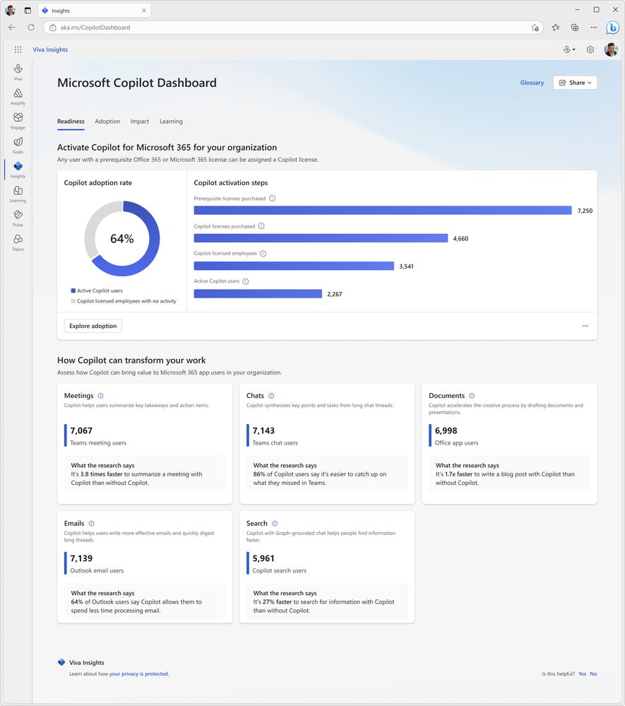Image resolution: width=625 pixels, height=706 pixels.
Task: Click the Active Copilot users bar
Action: tap(258, 294)
